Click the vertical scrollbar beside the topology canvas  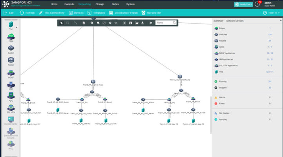tap(210, 115)
